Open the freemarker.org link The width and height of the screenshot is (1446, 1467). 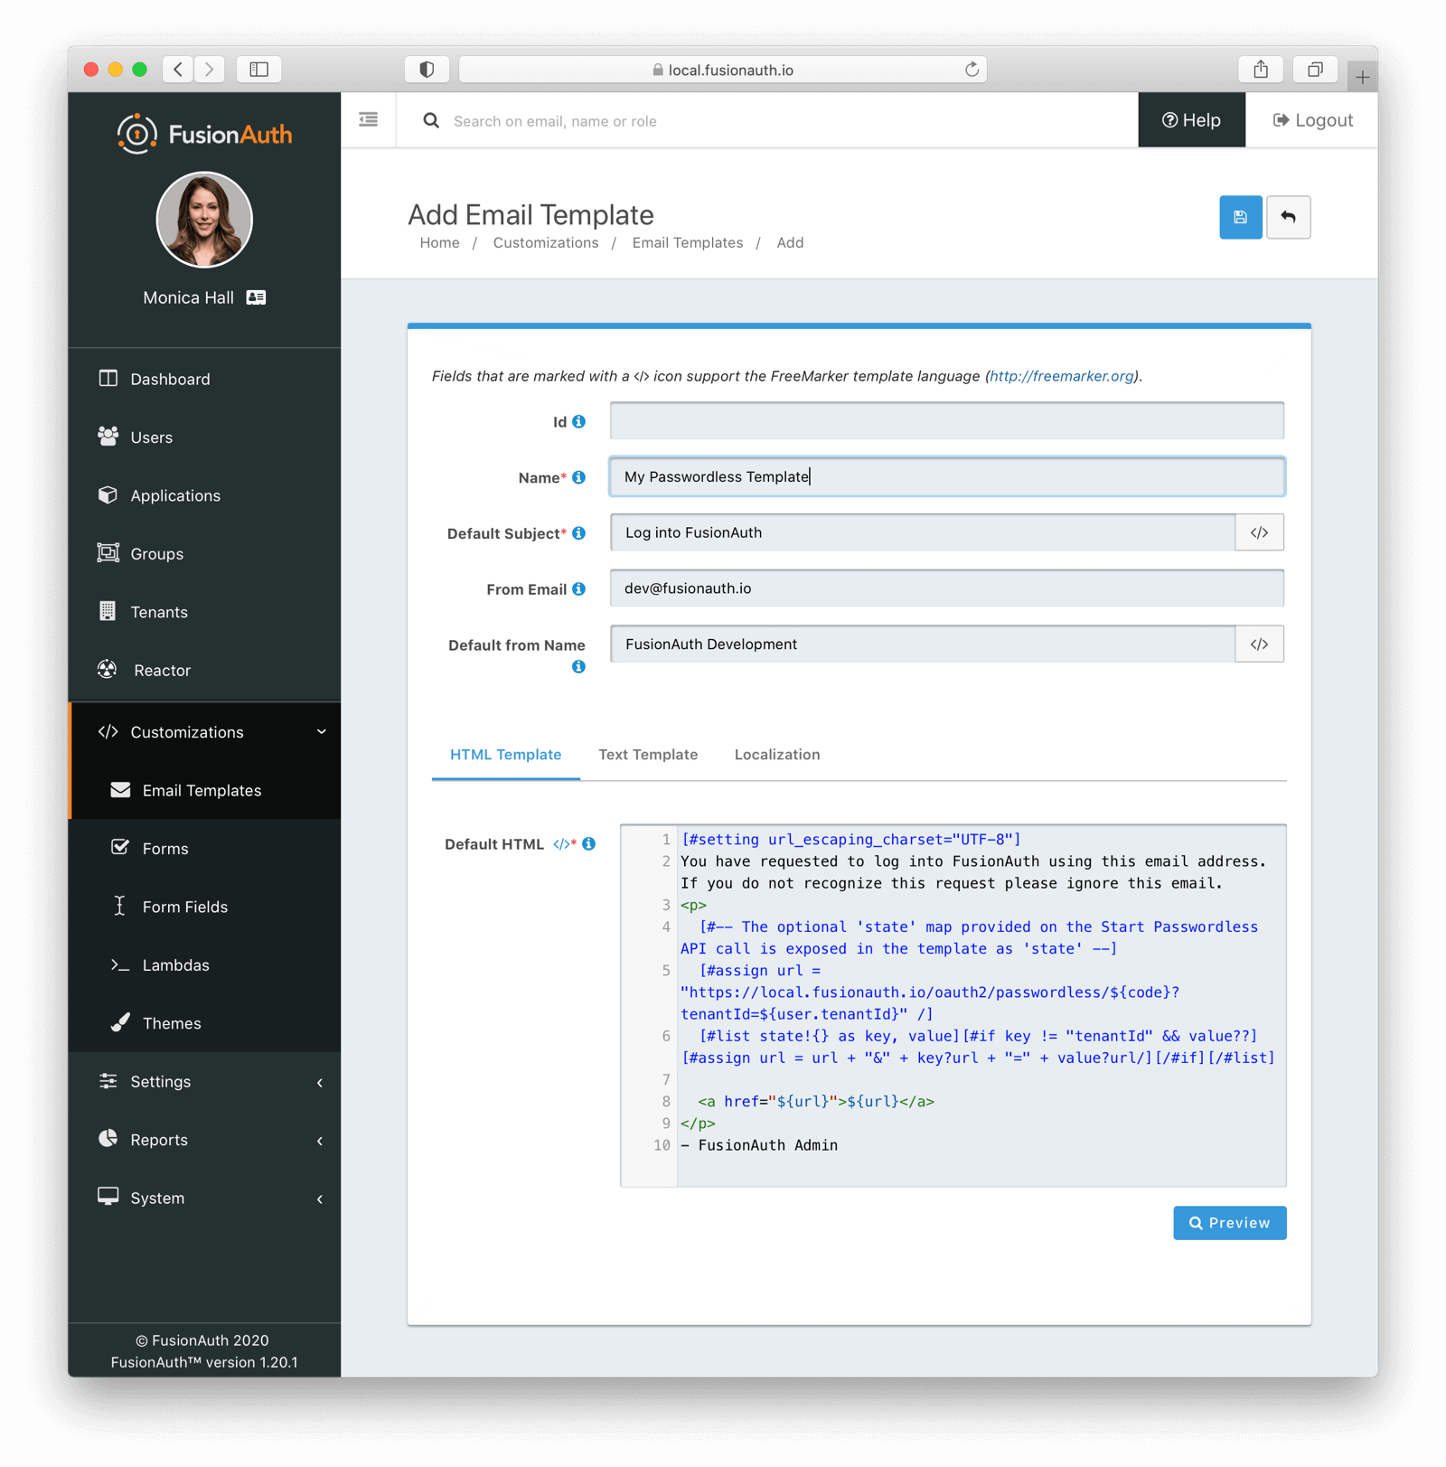[1061, 376]
